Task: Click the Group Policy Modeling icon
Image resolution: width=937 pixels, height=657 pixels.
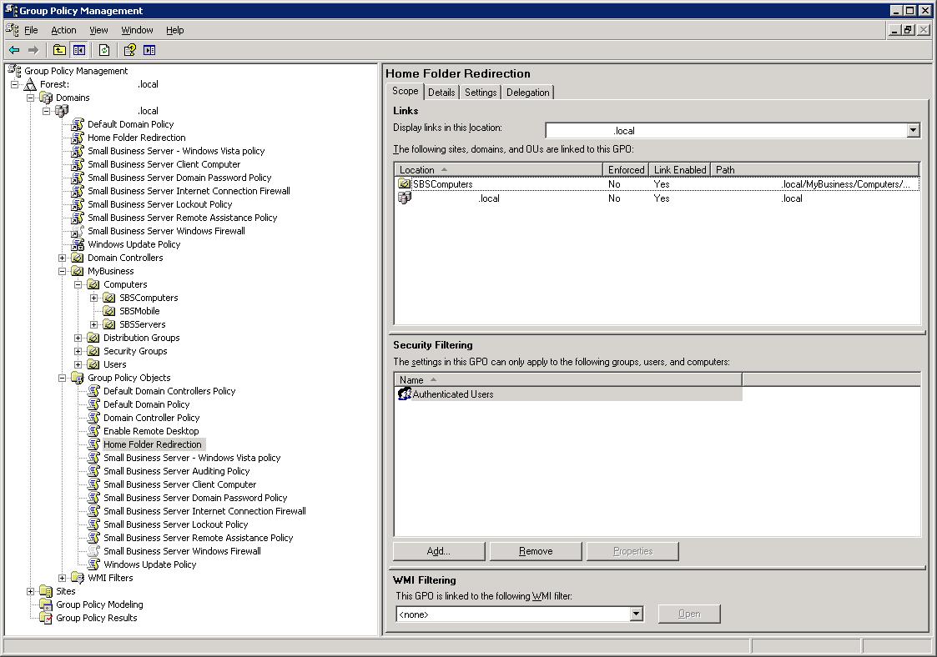Action: pyautogui.click(x=46, y=604)
